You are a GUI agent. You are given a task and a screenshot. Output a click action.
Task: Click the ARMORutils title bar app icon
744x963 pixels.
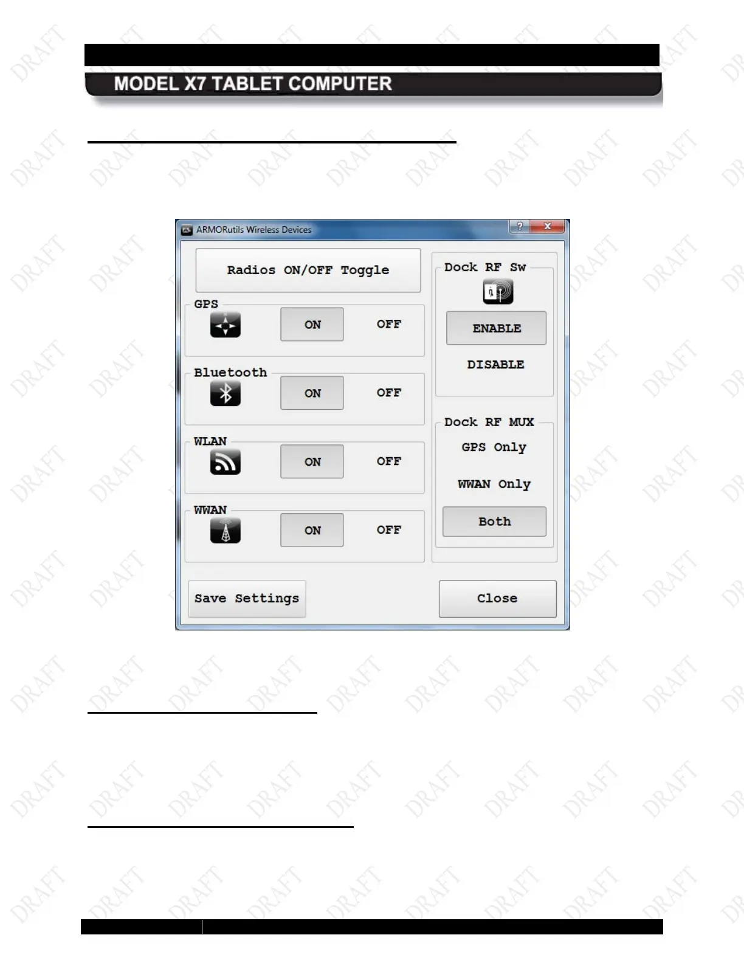187,230
